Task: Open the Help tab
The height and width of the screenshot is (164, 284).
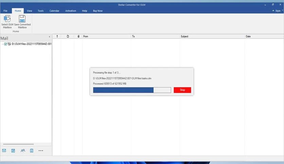Action: 84,11
